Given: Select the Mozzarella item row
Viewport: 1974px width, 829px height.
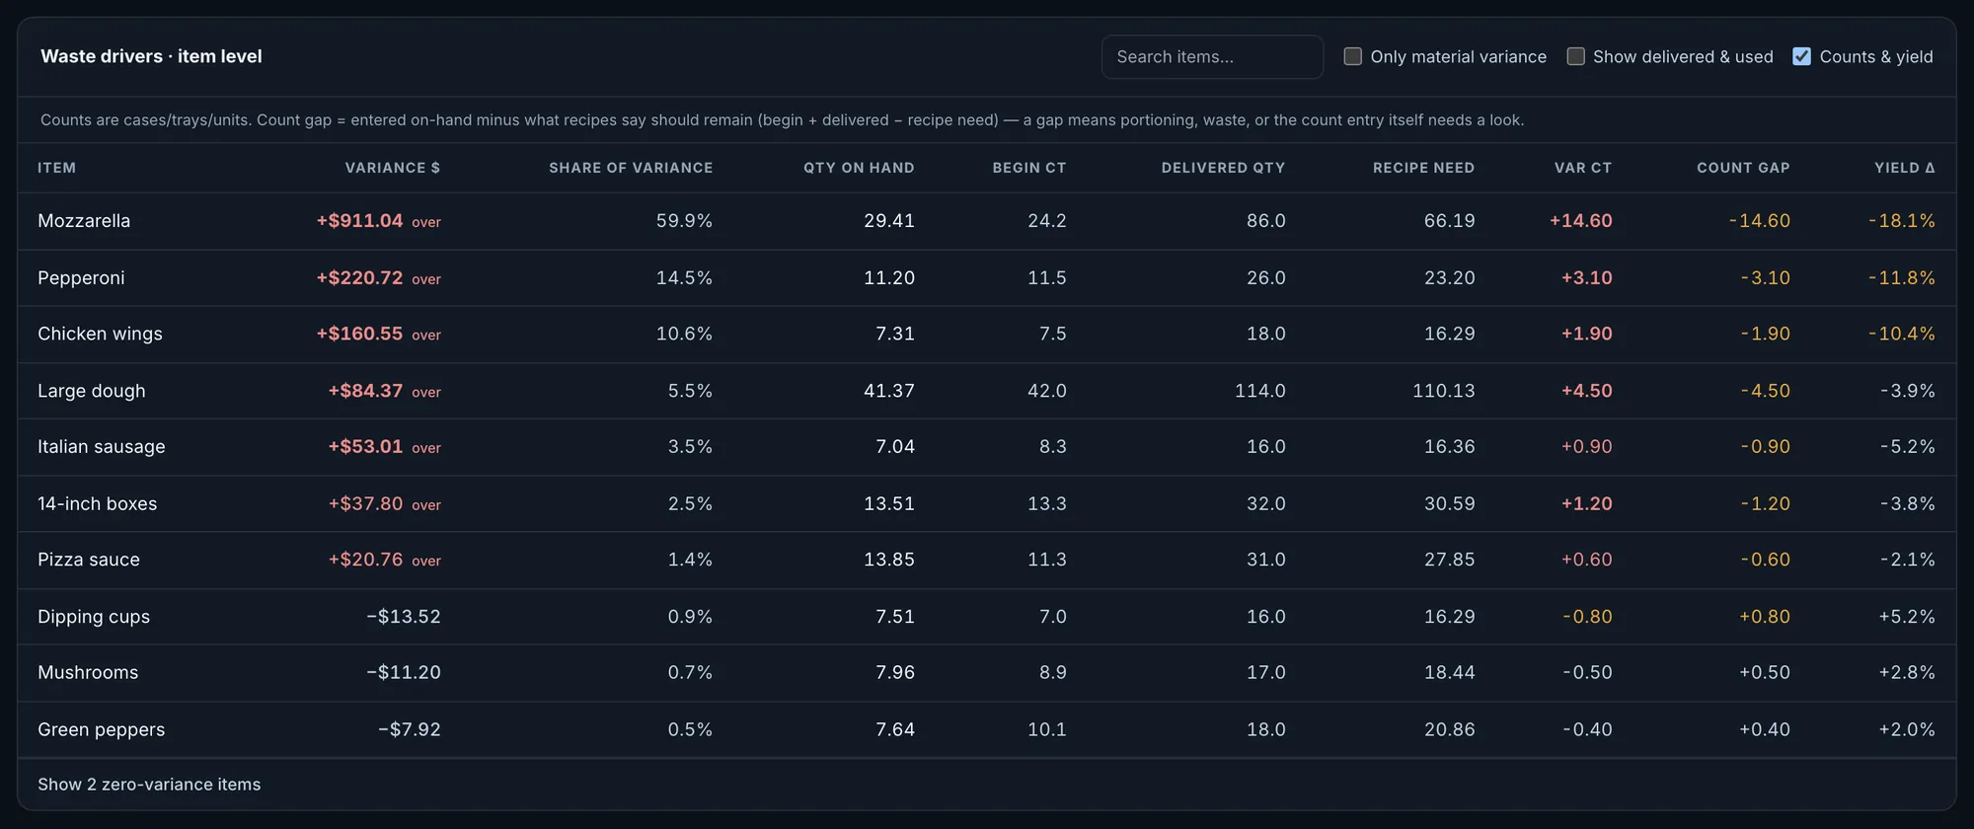Looking at the screenshot, I should [987, 221].
